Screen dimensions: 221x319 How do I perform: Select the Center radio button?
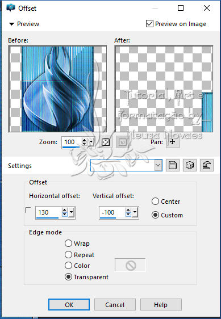[x=155, y=202]
